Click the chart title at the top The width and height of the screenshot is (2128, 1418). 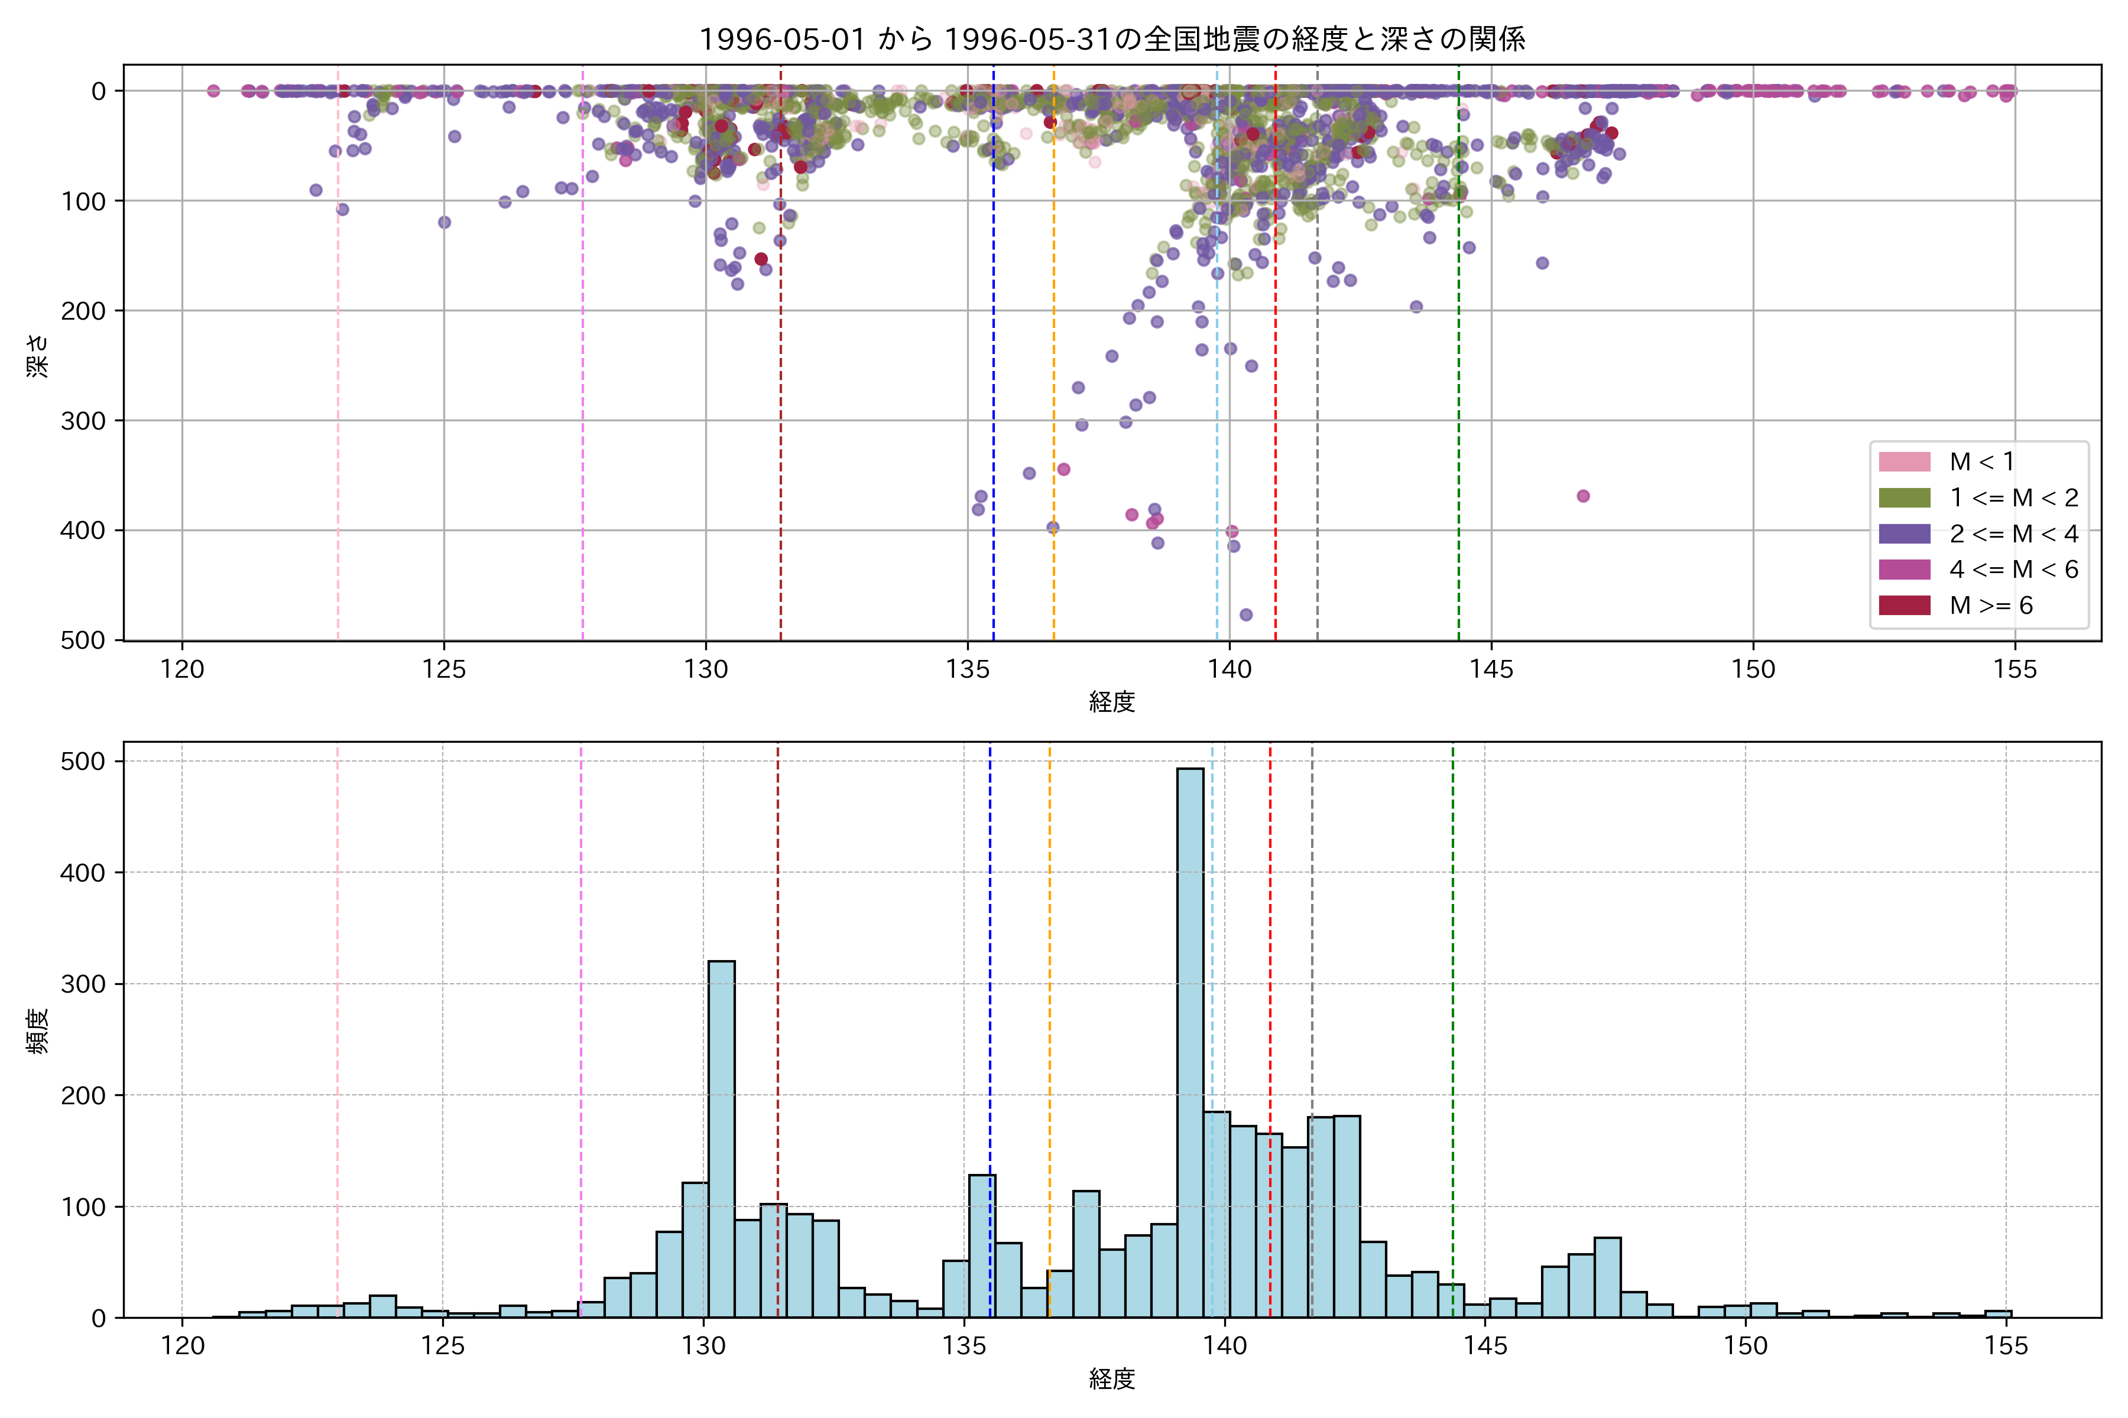point(1112,39)
